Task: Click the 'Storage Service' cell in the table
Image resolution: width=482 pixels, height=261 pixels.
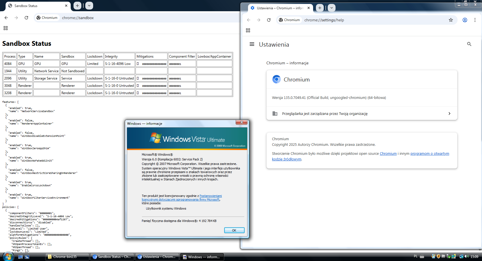Action: point(47,78)
